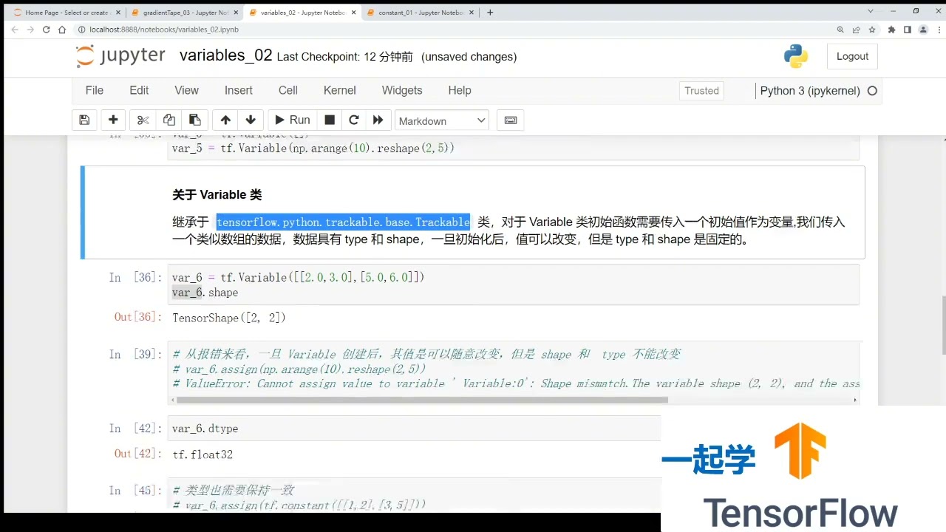
Task: Copy selected cells icon
Action: pos(169,120)
